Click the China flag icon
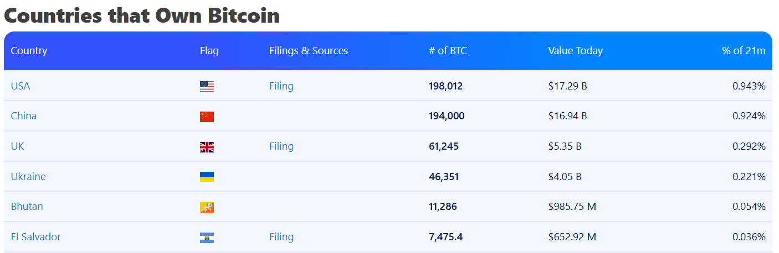The image size is (779, 253). [x=207, y=117]
